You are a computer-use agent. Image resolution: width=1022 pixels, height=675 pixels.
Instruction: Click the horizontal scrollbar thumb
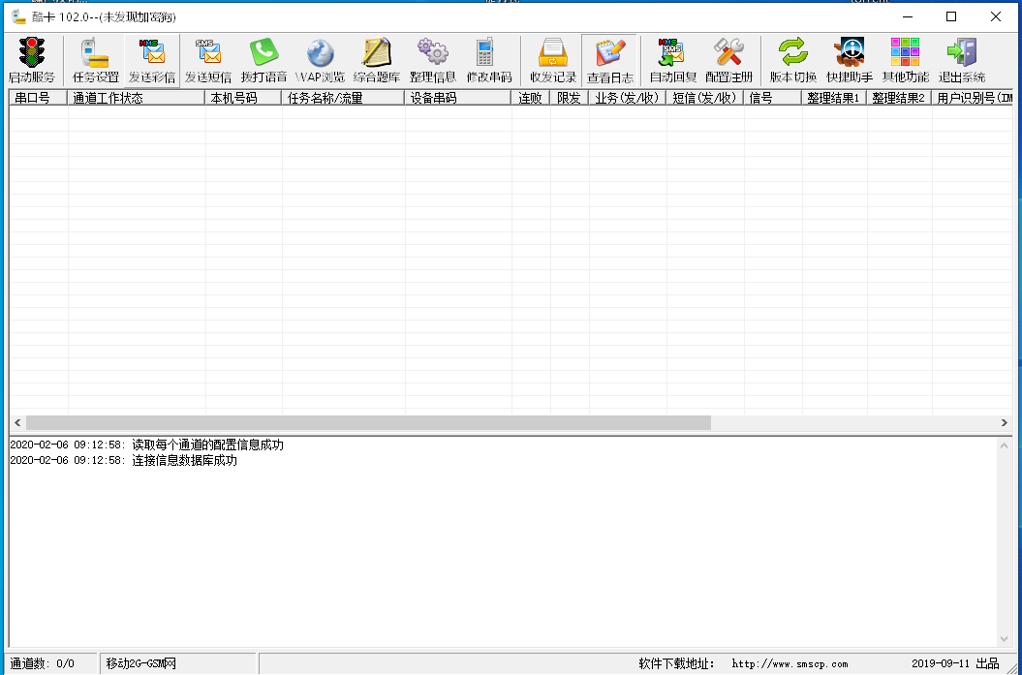368,423
